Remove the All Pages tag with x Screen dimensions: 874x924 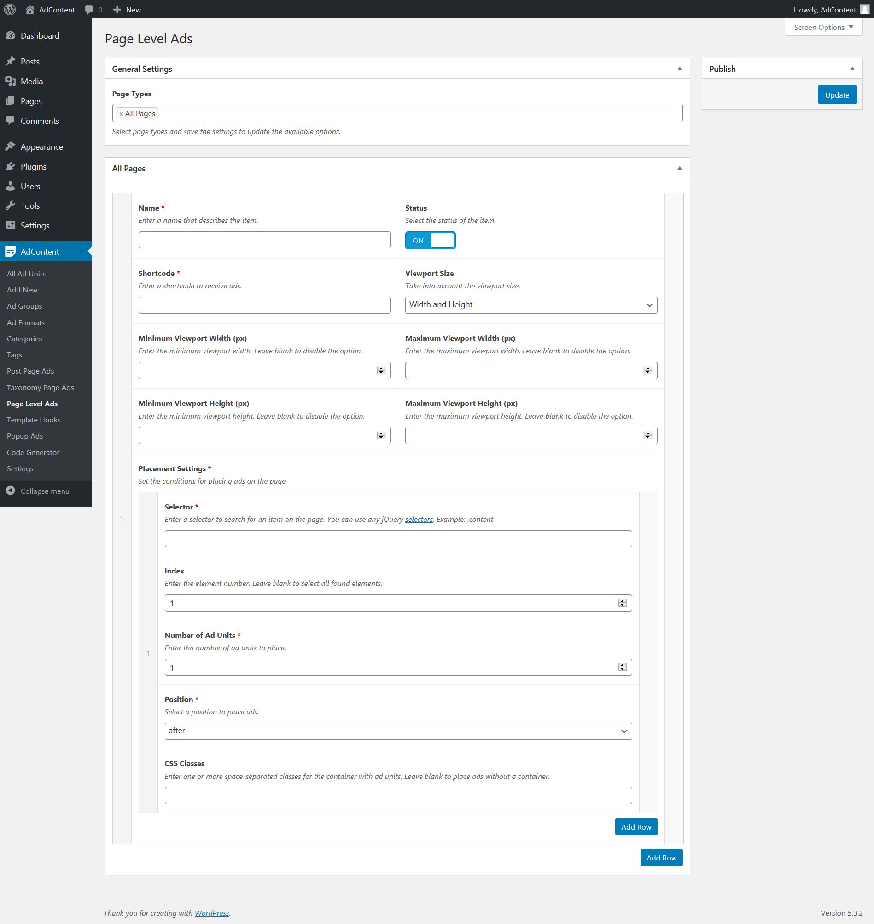(x=121, y=114)
